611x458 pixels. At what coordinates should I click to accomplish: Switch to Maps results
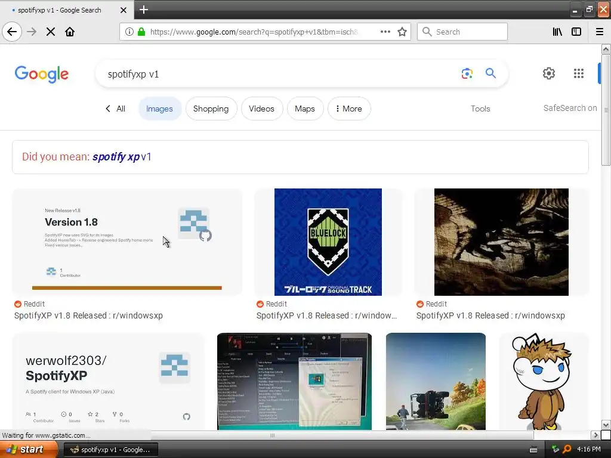[x=305, y=109]
